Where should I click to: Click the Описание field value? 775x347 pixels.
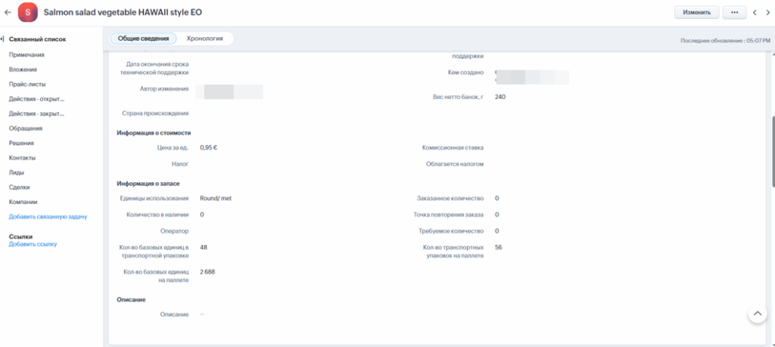[202, 314]
